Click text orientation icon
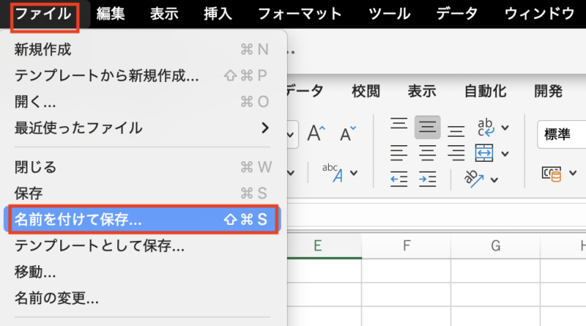586x326 pixels. [473, 179]
